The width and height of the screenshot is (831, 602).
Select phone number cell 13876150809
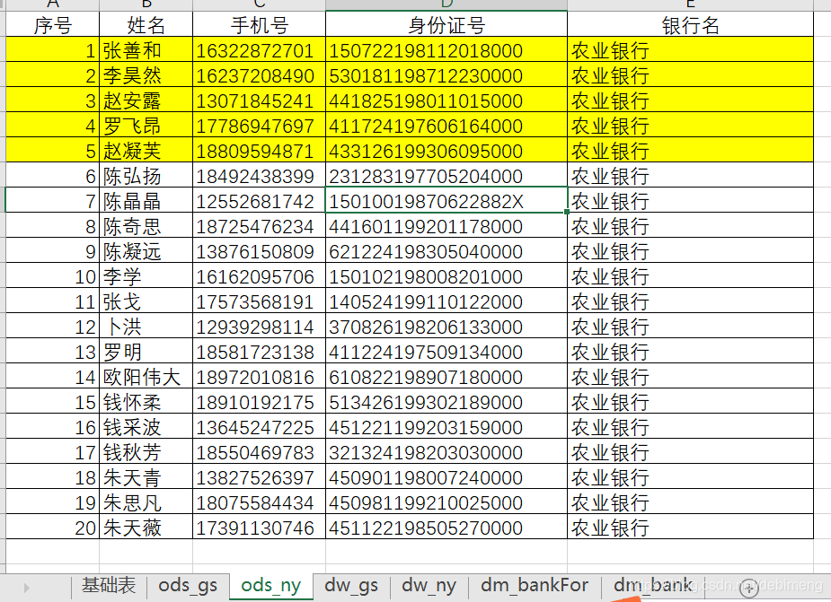tap(259, 251)
